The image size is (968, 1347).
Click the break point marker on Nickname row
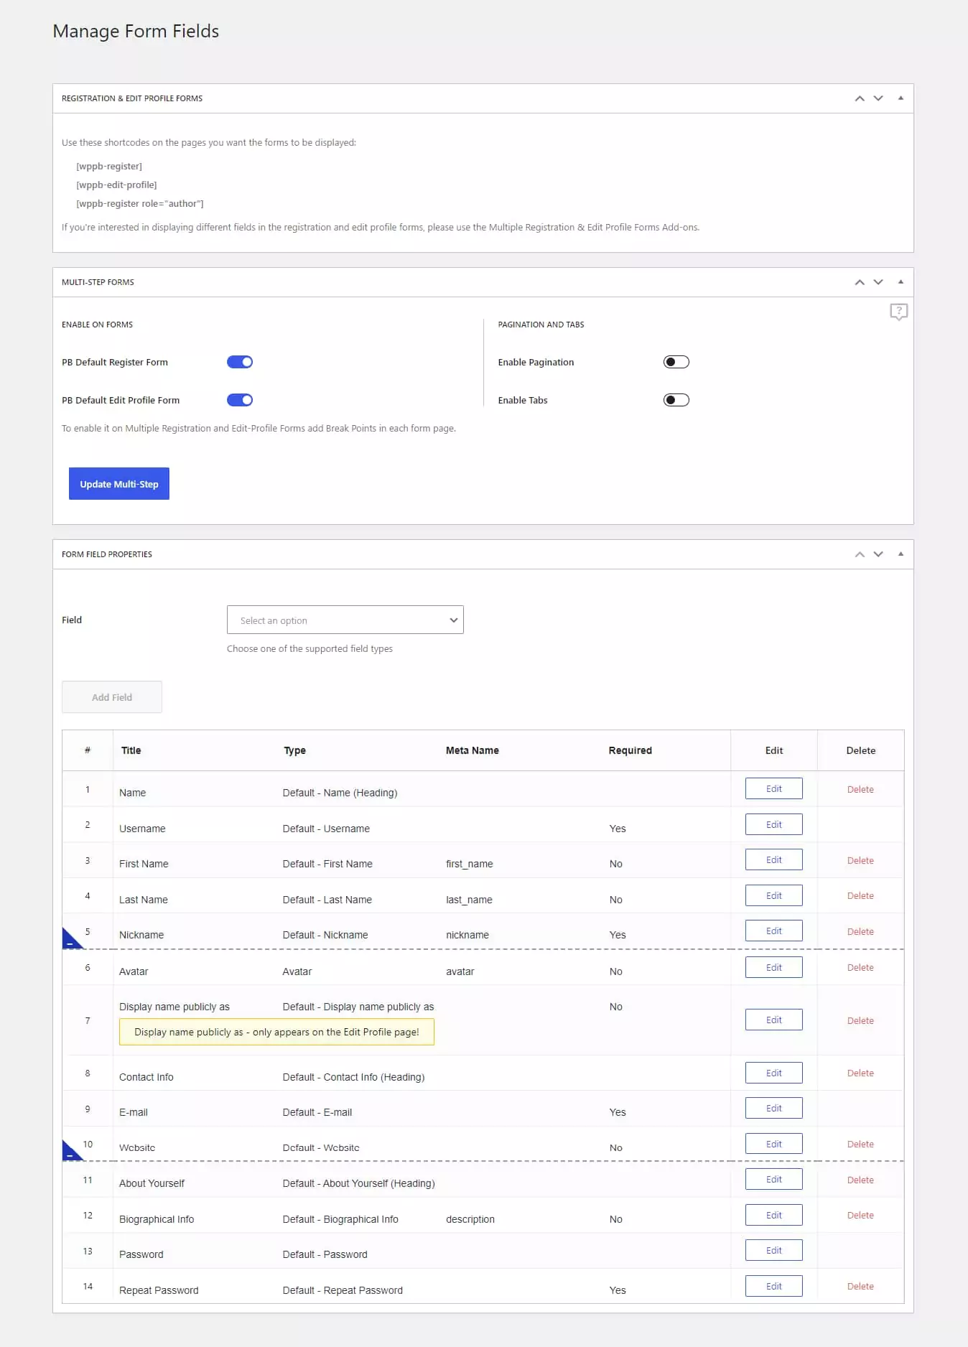click(70, 941)
